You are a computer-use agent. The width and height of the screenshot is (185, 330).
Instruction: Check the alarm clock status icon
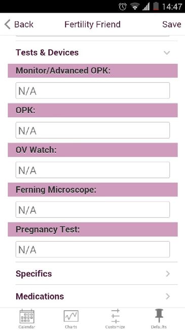pos(123,7)
